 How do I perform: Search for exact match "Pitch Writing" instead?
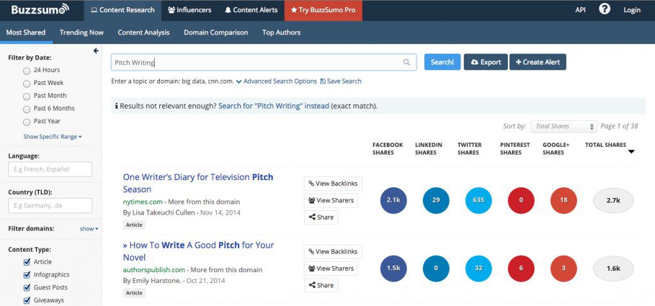tap(274, 106)
